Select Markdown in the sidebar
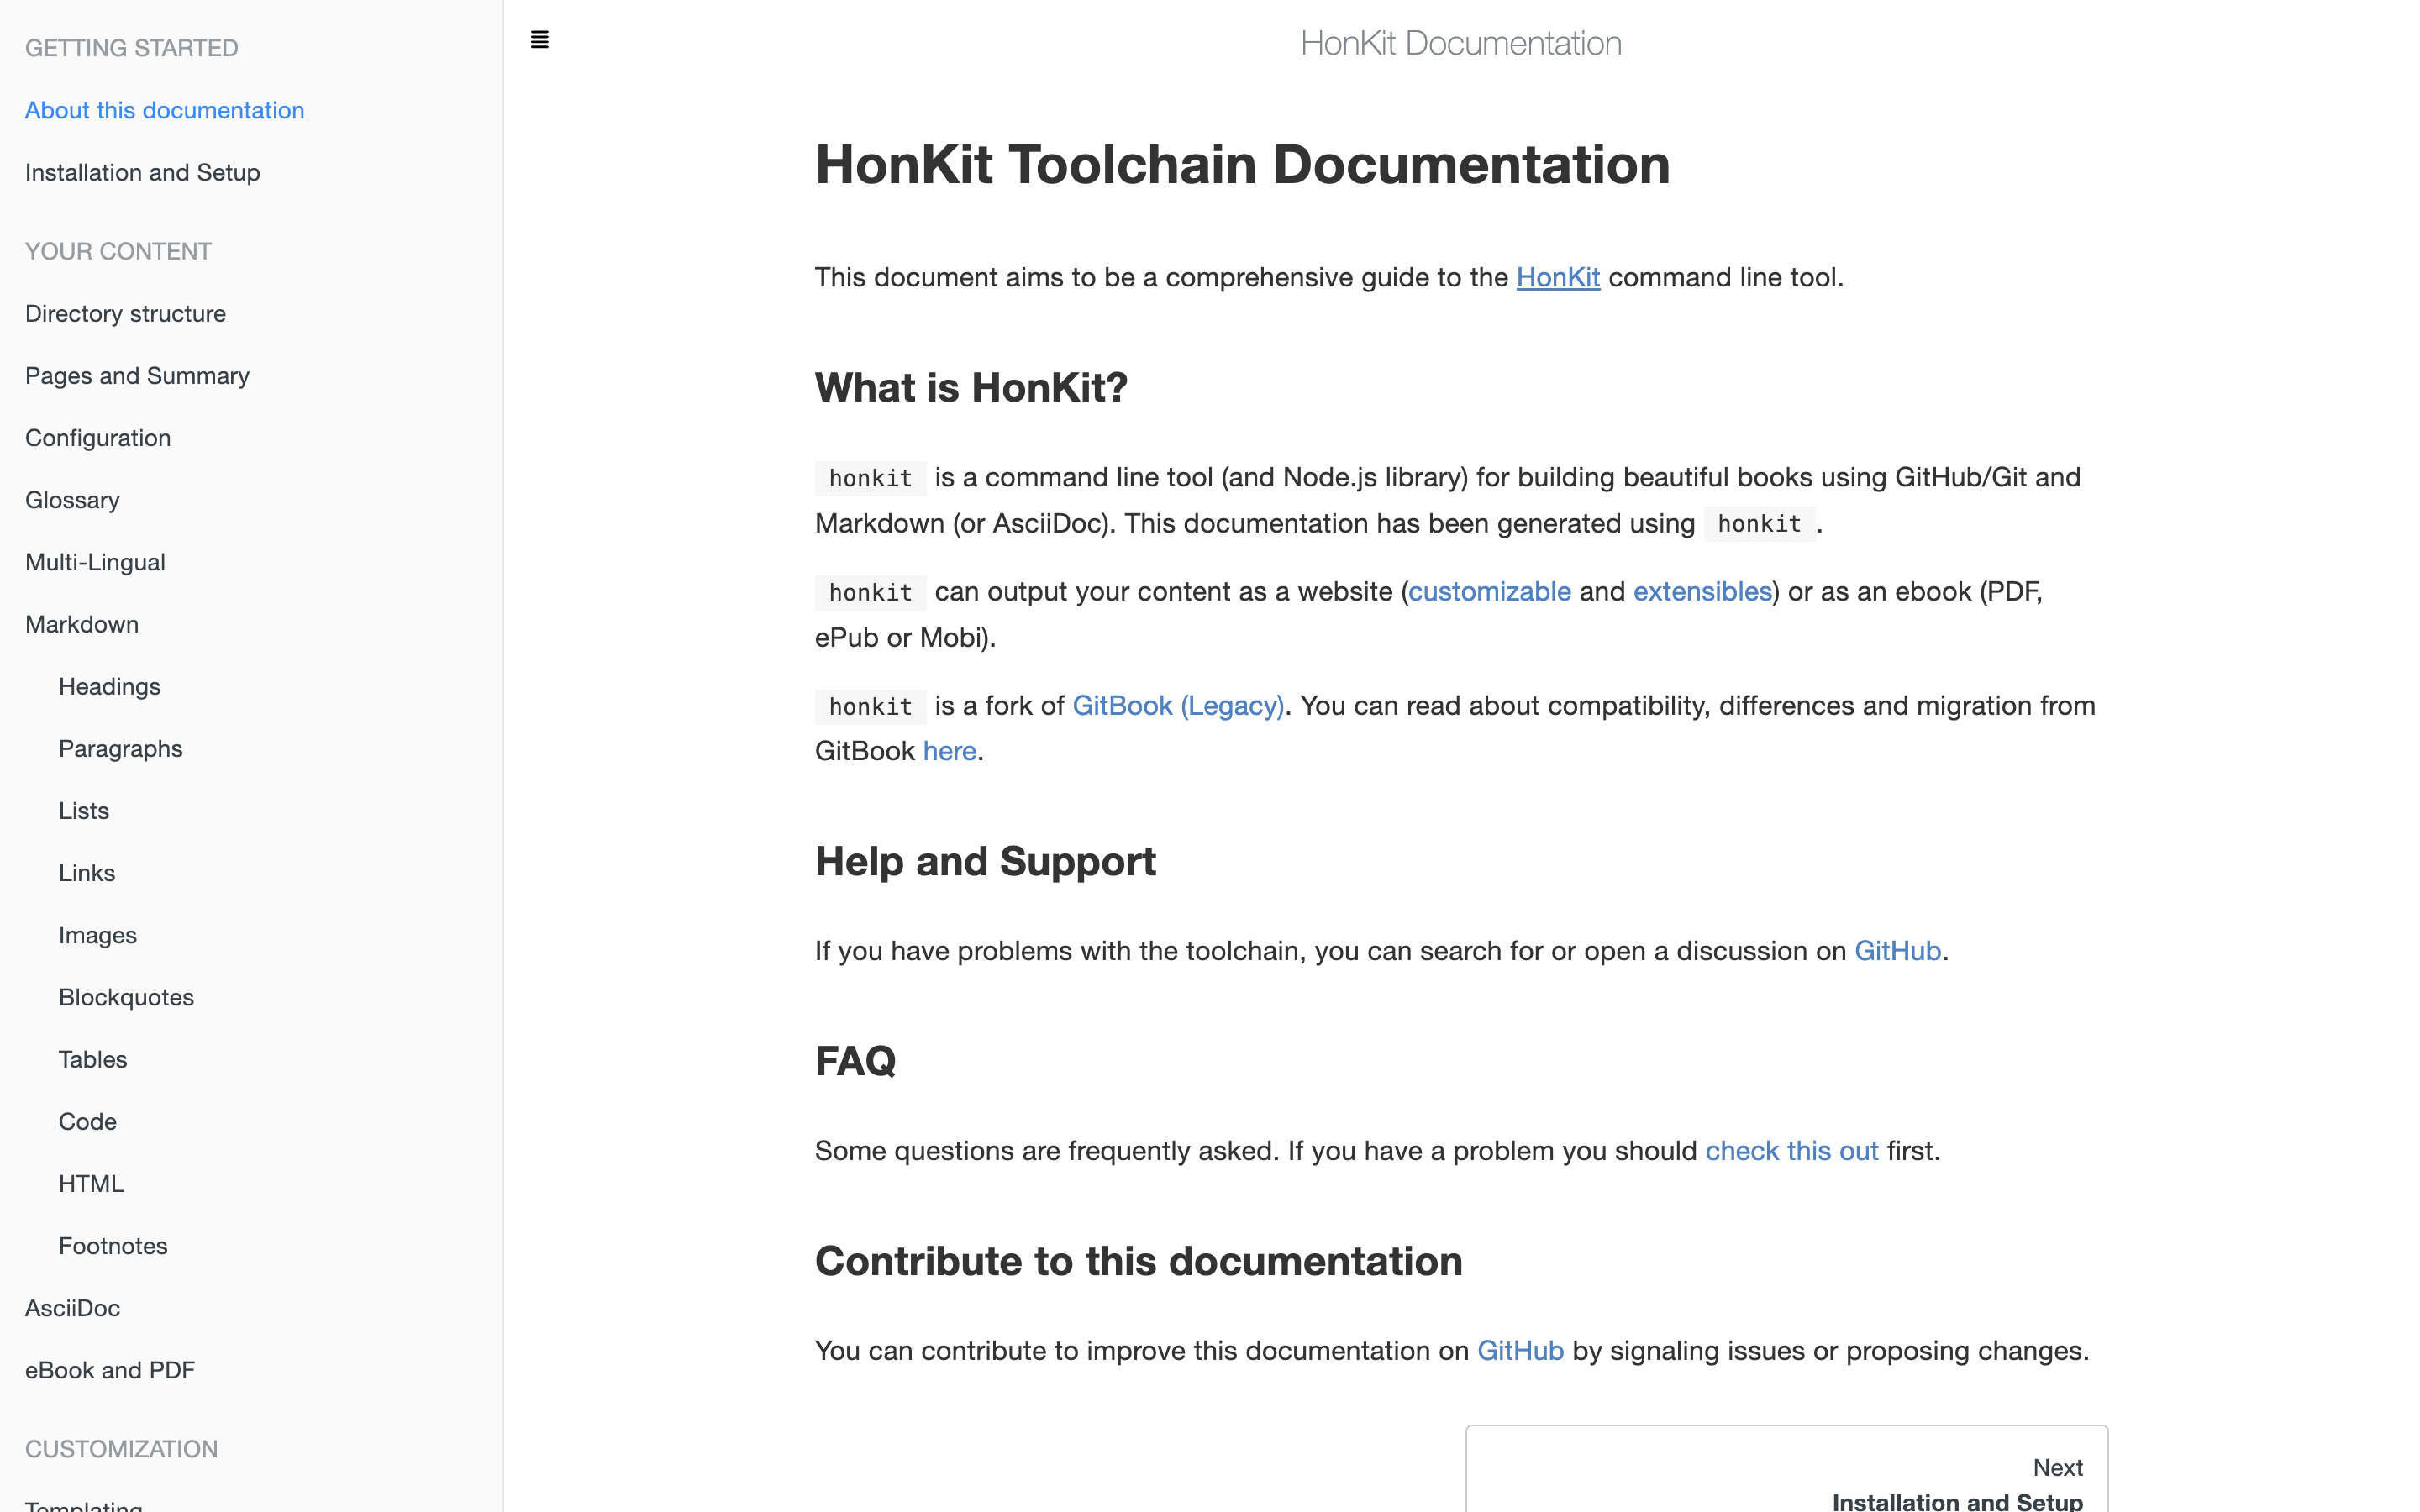The width and height of the screenshot is (2420, 1512). coord(82,624)
